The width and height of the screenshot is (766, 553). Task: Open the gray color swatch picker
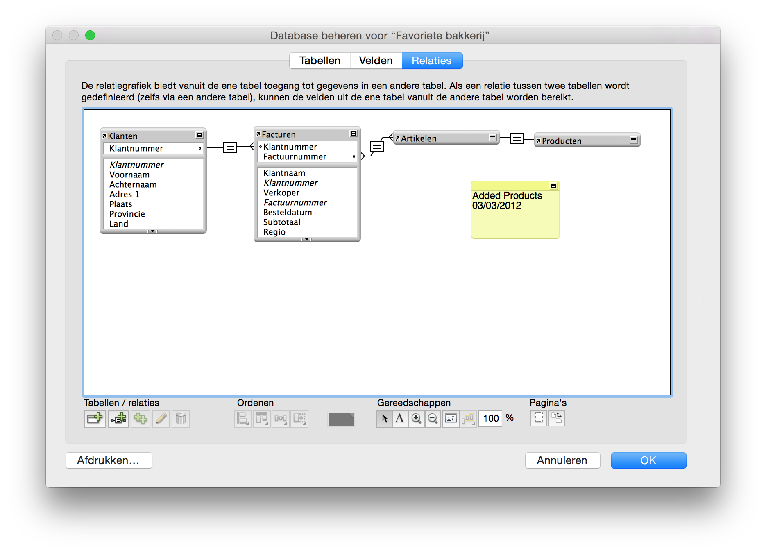(x=341, y=419)
